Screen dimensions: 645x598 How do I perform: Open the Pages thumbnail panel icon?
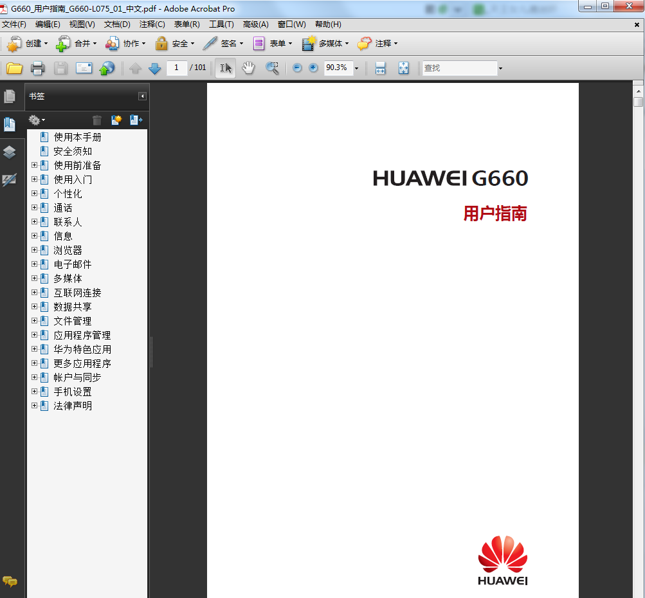pos(10,96)
